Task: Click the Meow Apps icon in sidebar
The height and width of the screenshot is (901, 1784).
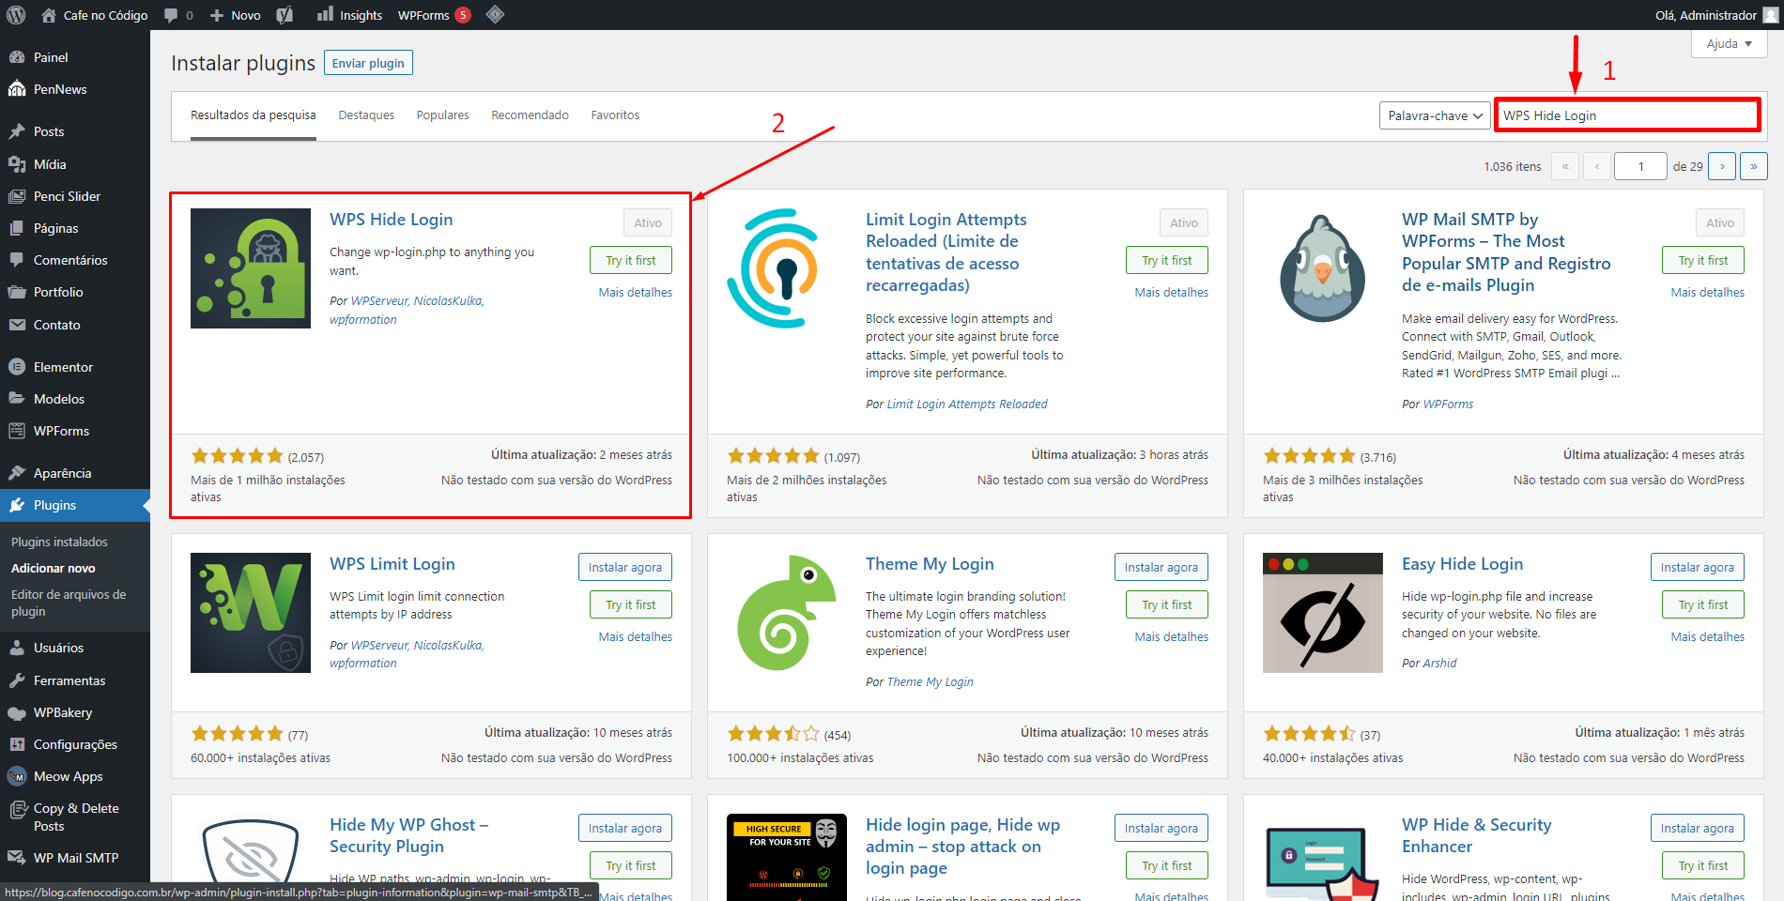Action: coord(17,776)
